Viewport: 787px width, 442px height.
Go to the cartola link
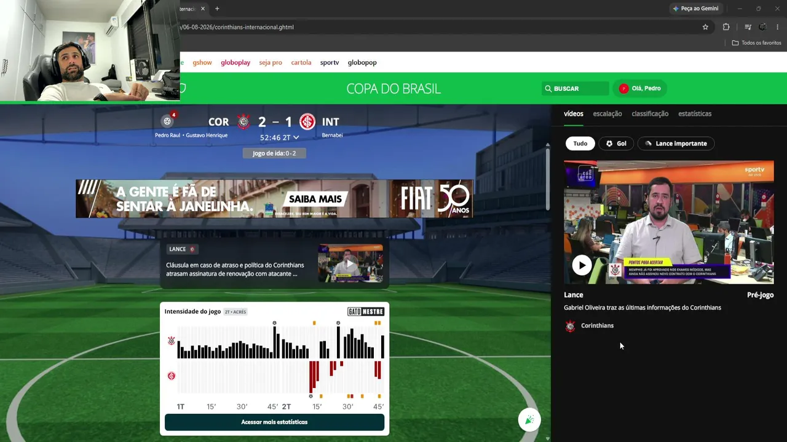point(301,63)
